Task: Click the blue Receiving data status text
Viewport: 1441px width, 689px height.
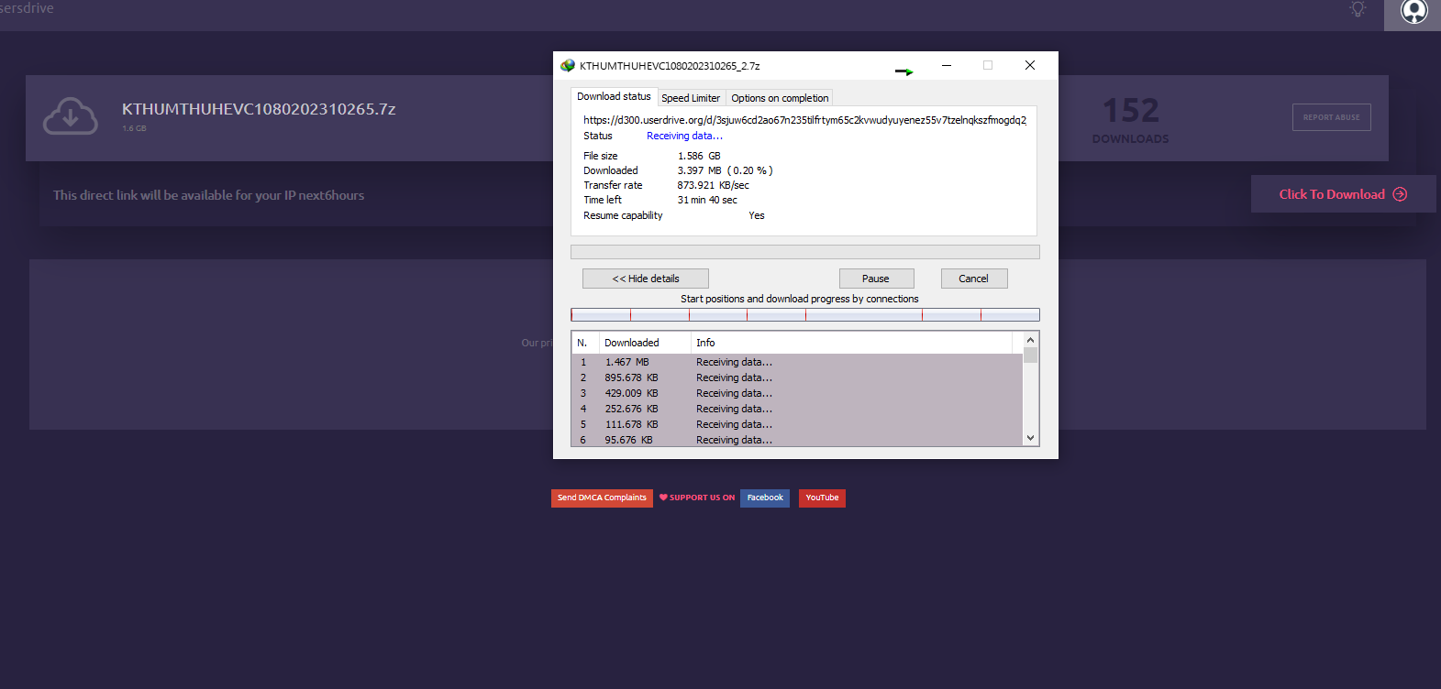Action: 684,136
